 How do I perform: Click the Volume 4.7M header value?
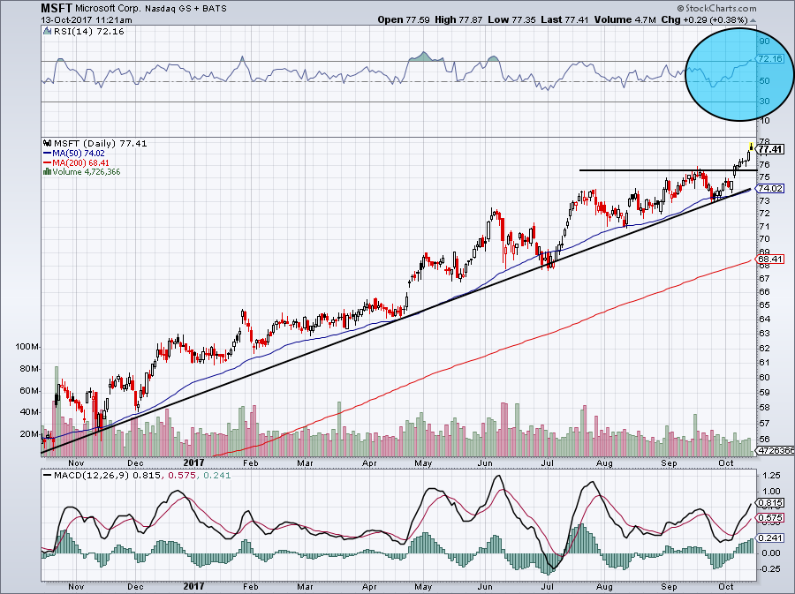point(625,19)
